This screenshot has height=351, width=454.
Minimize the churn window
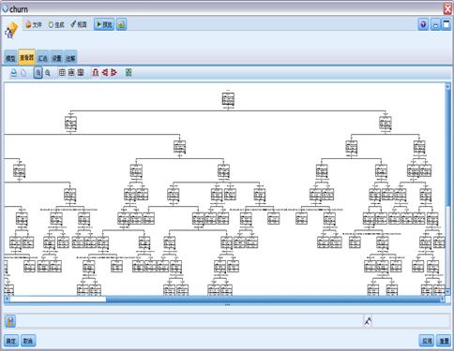[435, 24]
